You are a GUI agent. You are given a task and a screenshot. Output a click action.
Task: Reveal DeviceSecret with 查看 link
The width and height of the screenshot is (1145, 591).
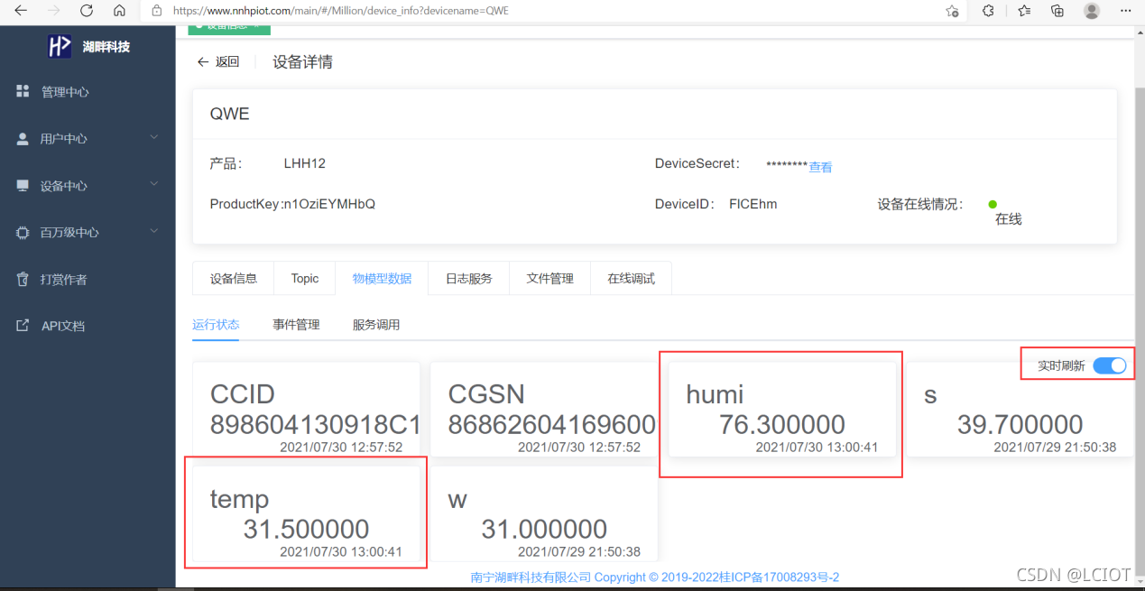click(x=820, y=167)
